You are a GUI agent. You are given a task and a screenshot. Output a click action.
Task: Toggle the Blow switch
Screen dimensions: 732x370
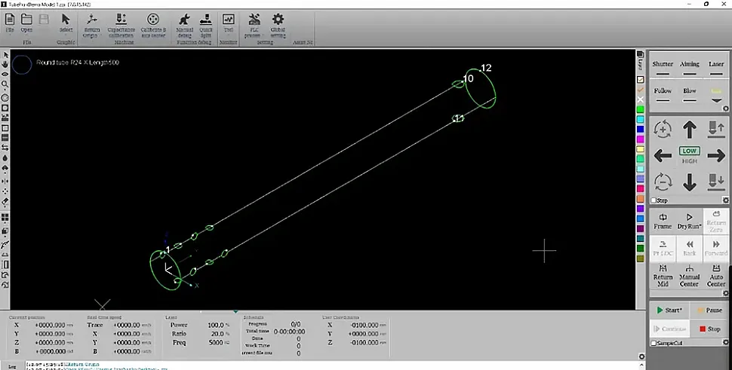(x=690, y=95)
